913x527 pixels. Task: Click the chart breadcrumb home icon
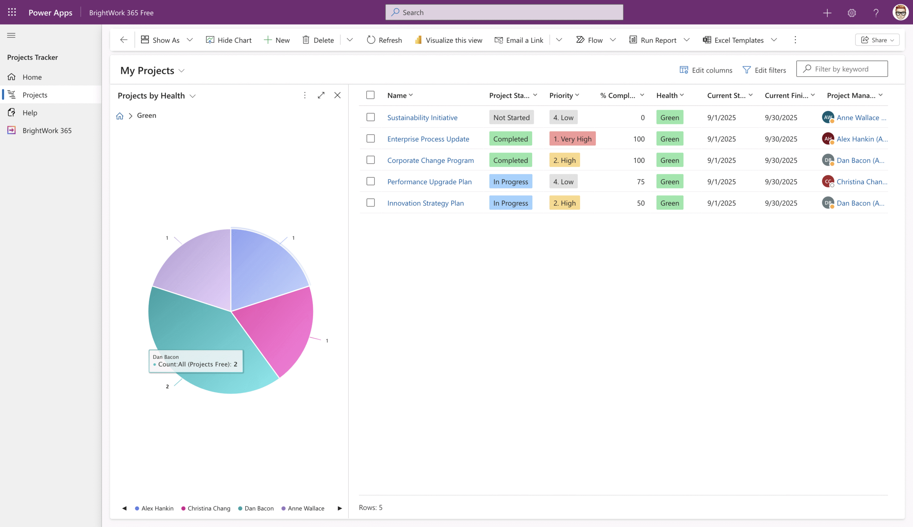click(x=119, y=116)
